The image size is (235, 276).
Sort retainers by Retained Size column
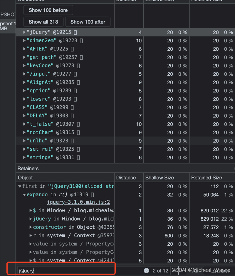[207, 178]
